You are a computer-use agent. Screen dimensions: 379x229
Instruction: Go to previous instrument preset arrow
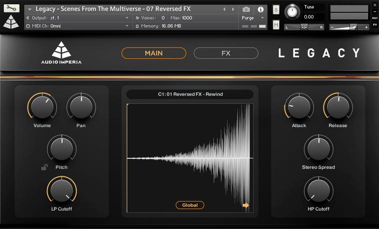(224, 9)
